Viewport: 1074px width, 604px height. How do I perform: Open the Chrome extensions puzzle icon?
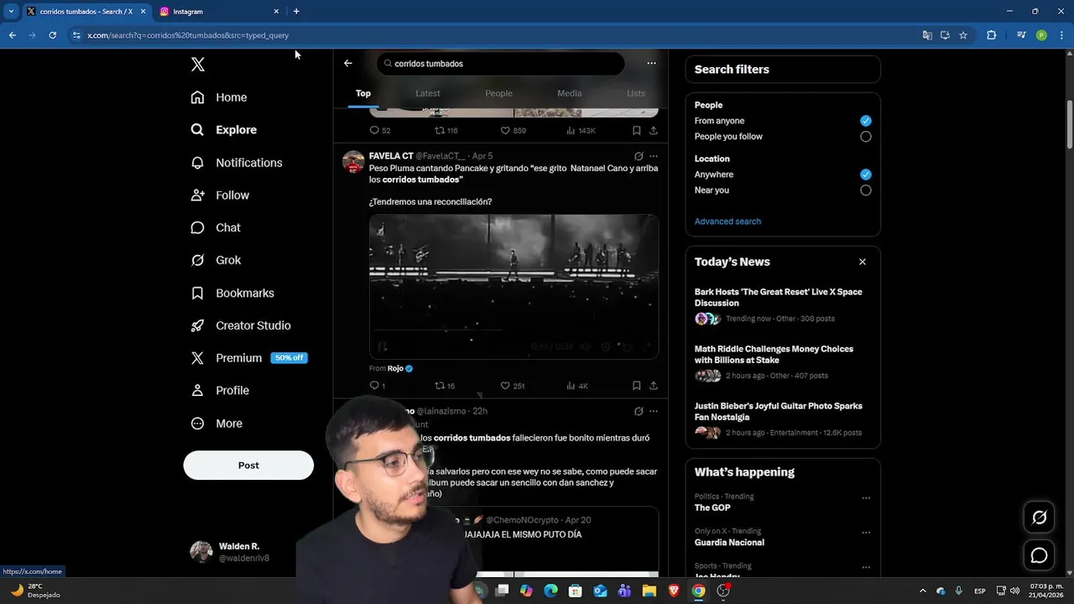(x=992, y=35)
